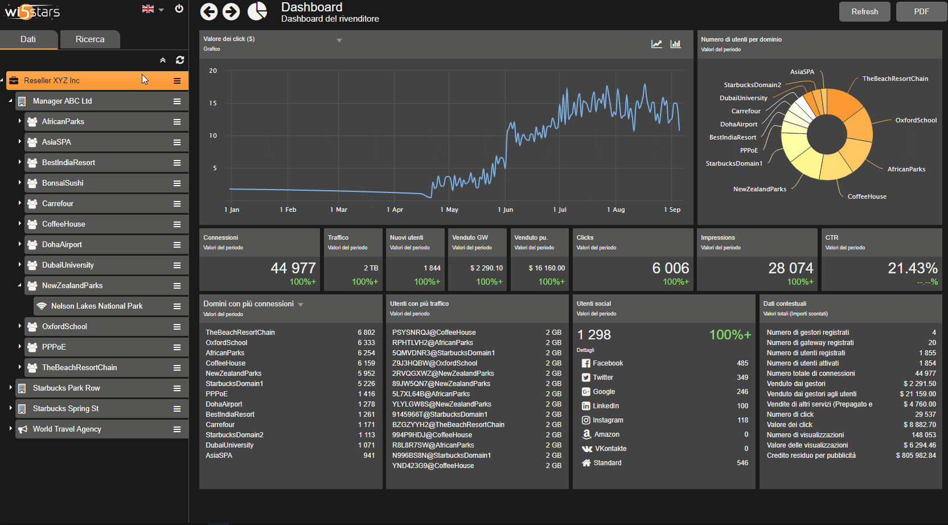
Task: Go back with the left arrow icon
Action: (x=209, y=11)
